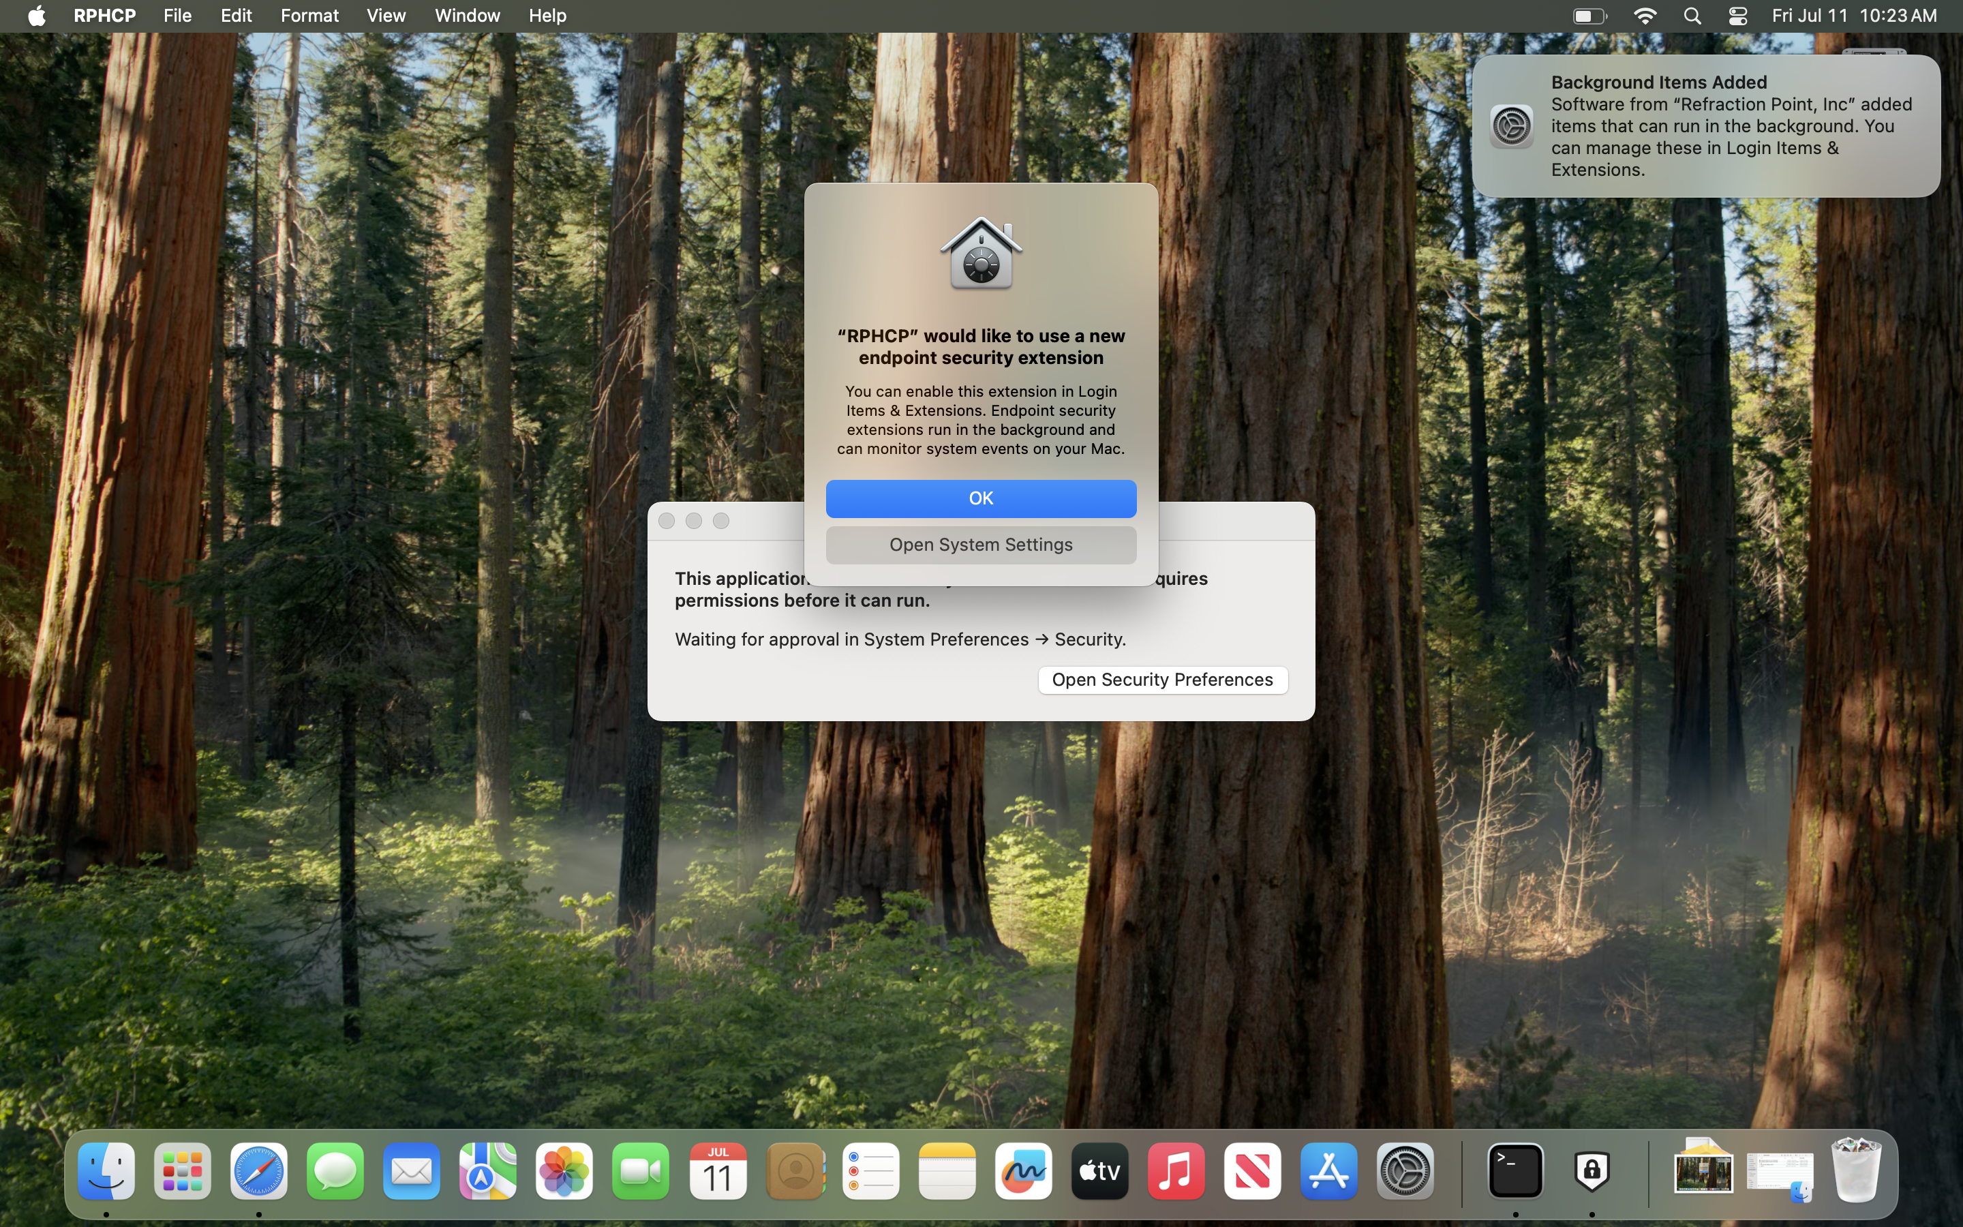The height and width of the screenshot is (1227, 1963).
Task: Open the Format menu
Action: (309, 16)
